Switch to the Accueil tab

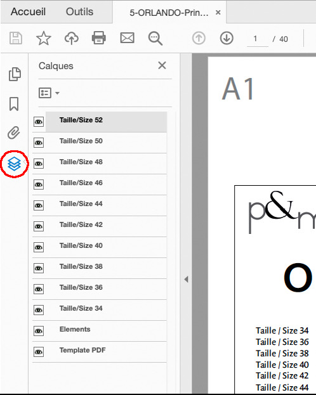point(28,12)
